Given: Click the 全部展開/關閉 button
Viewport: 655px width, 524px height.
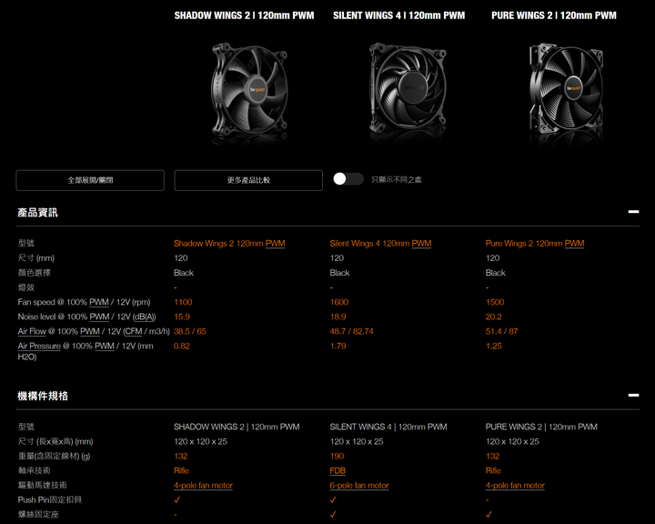Looking at the screenshot, I should coord(90,180).
